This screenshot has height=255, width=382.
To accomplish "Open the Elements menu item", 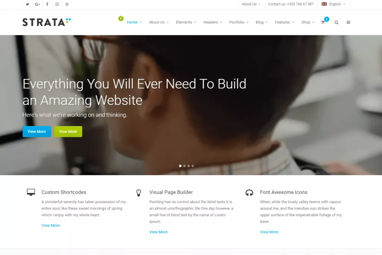I will pos(186,22).
